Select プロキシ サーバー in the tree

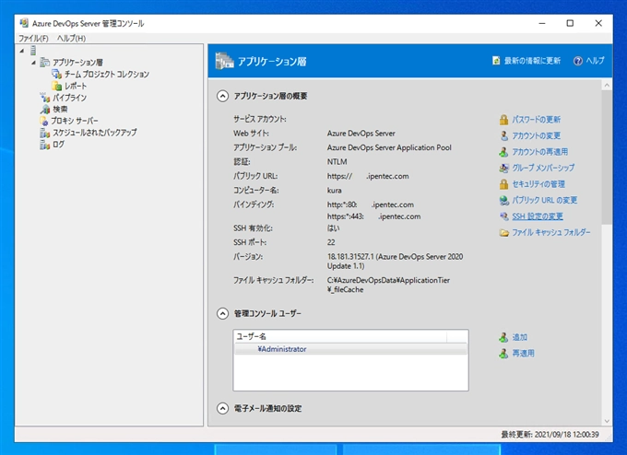[x=75, y=121]
